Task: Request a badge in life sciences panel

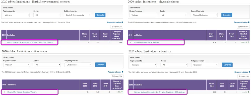Action: pyautogui.click(x=115, y=72)
